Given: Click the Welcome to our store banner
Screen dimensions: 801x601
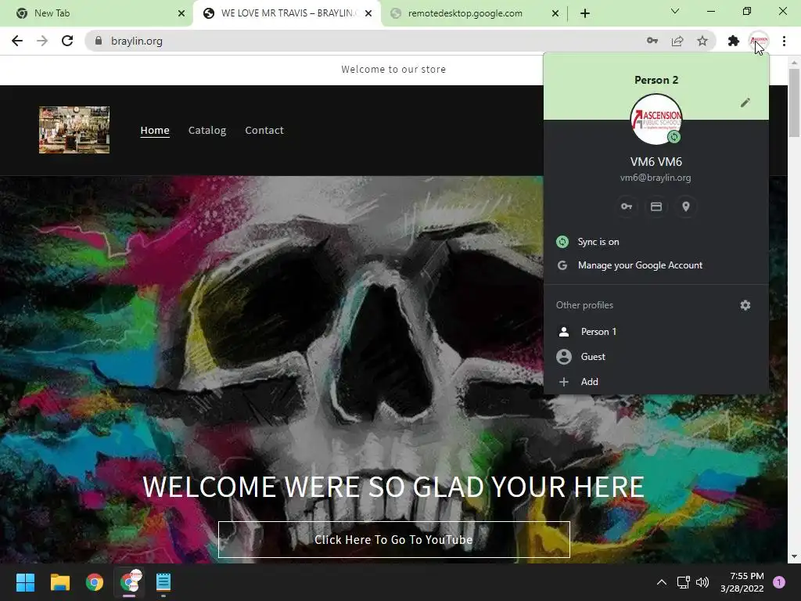Looking at the screenshot, I should [394, 70].
